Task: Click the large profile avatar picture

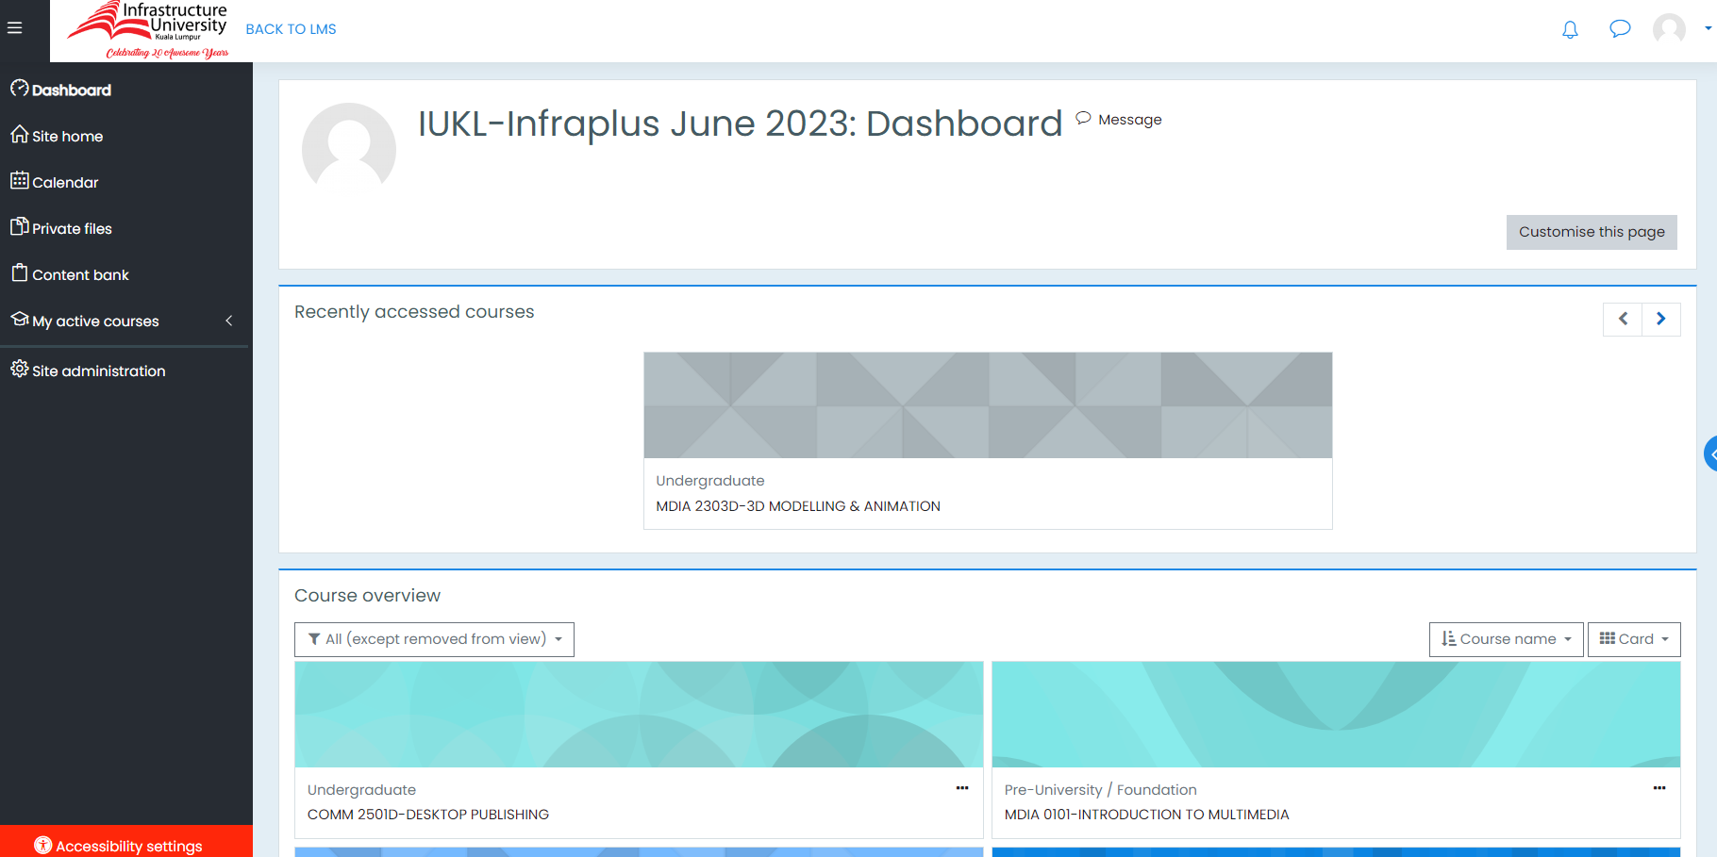Action: point(349,149)
